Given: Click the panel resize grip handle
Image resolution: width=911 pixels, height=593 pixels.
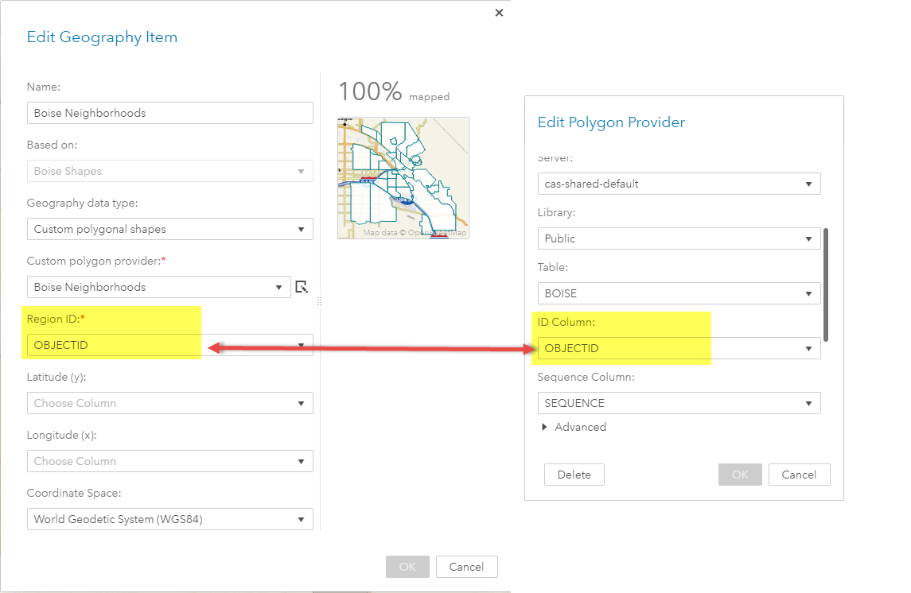Looking at the screenshot, I should point(317,300).
